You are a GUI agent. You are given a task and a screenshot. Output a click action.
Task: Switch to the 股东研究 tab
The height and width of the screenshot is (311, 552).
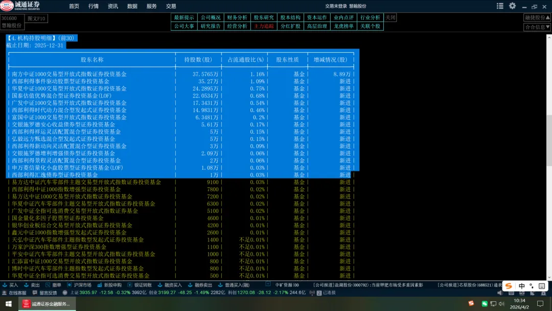coord(264,17)
